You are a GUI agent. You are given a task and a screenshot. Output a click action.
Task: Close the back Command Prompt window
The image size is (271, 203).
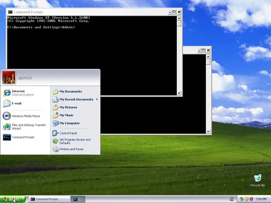pos(208,50)
